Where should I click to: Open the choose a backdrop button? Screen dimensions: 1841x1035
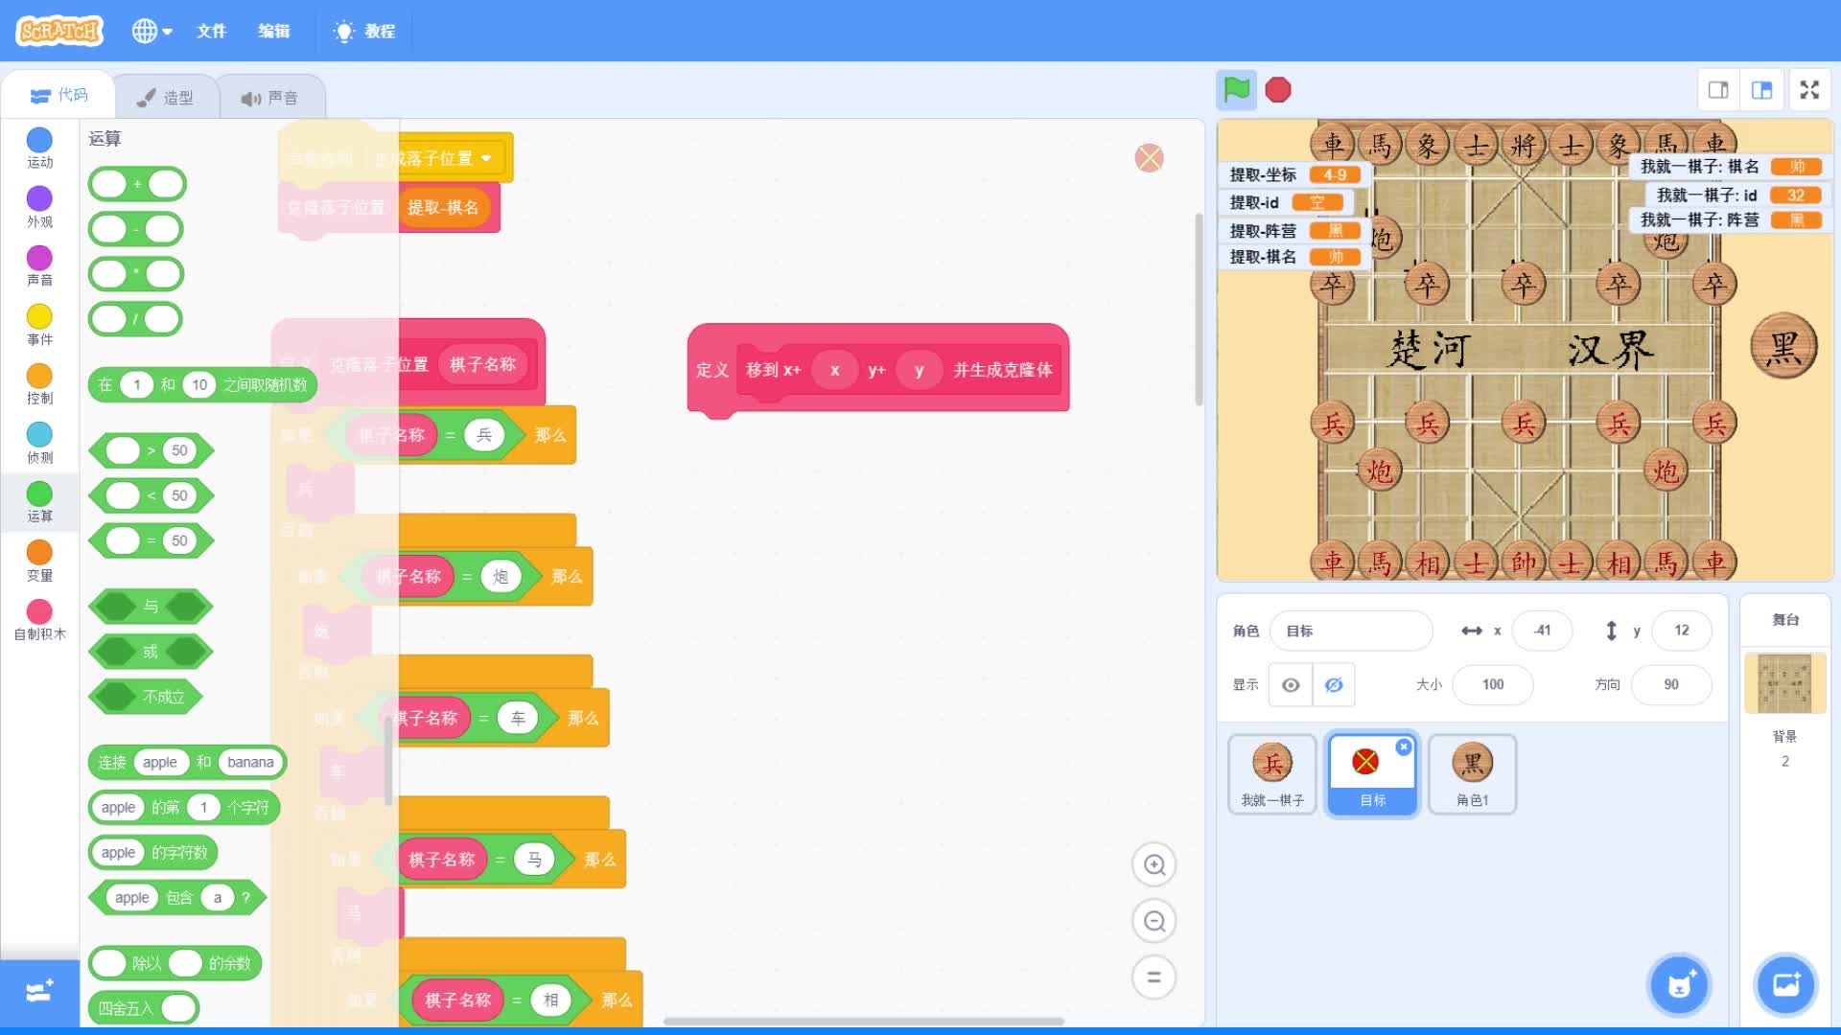click(1785, 985)
